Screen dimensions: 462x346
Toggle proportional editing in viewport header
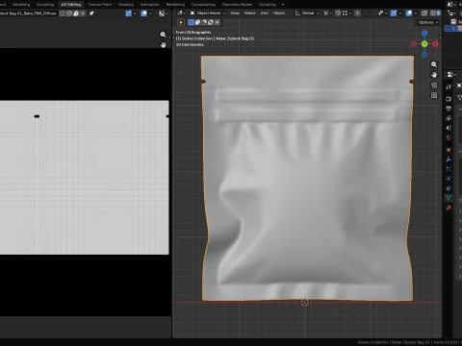pos(357,13)
